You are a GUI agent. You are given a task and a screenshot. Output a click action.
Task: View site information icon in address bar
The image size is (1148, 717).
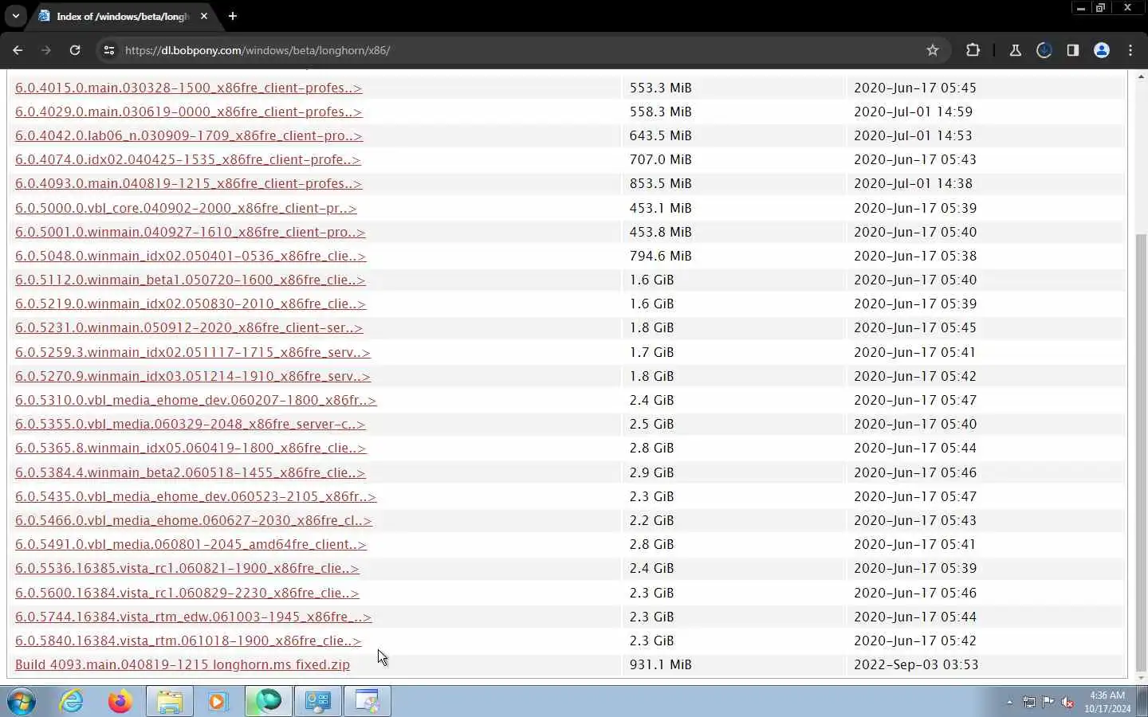(109, 50)
